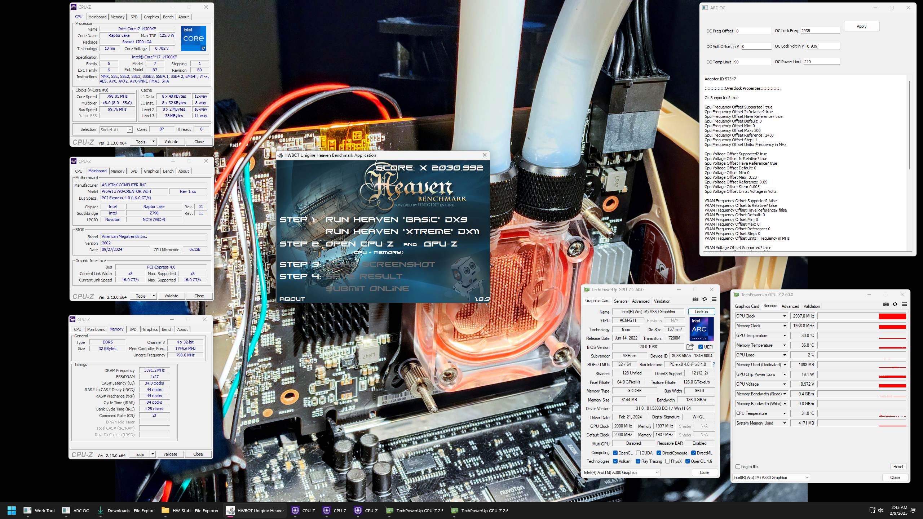The width and height of the screenshot is (923, 519).
Task: Click the Apply button in ARC OC
Action: pos(861,26)
